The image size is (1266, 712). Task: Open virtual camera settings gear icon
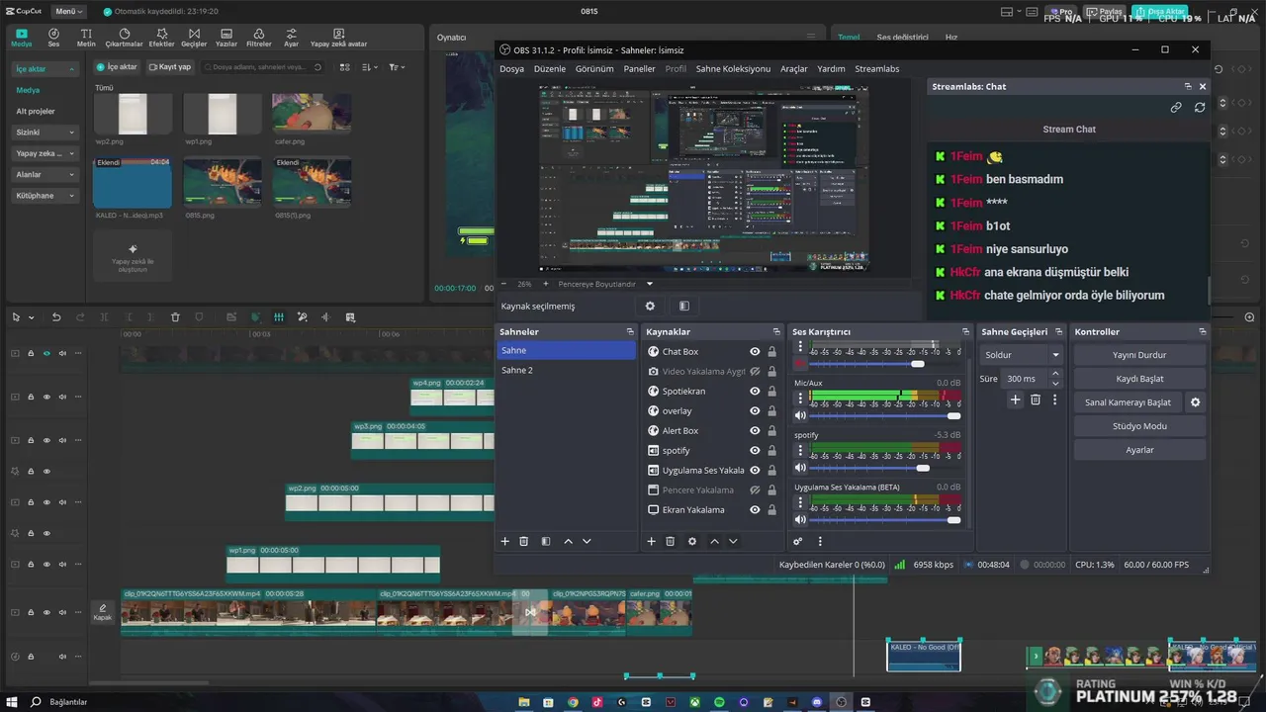pyautogui.click(x=1196, y=402)
